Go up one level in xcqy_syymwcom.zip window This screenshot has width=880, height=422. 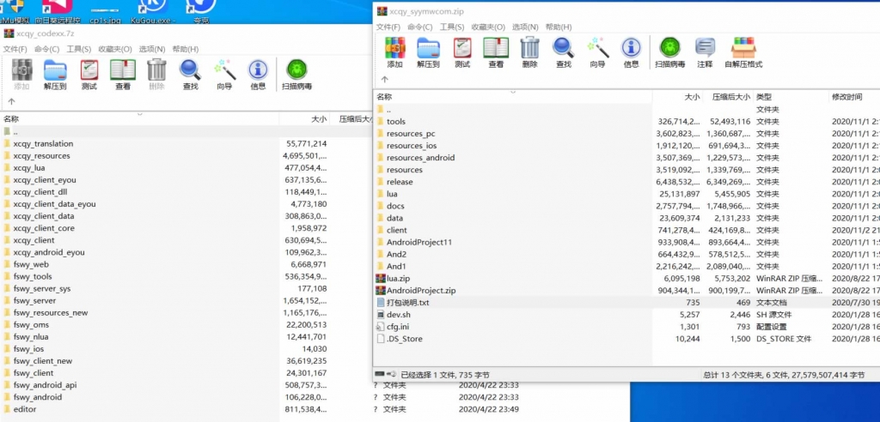(x=384, y=80)
